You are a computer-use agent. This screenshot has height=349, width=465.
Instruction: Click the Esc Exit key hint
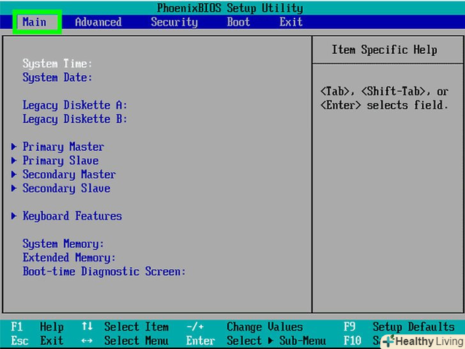pos(37,341)
